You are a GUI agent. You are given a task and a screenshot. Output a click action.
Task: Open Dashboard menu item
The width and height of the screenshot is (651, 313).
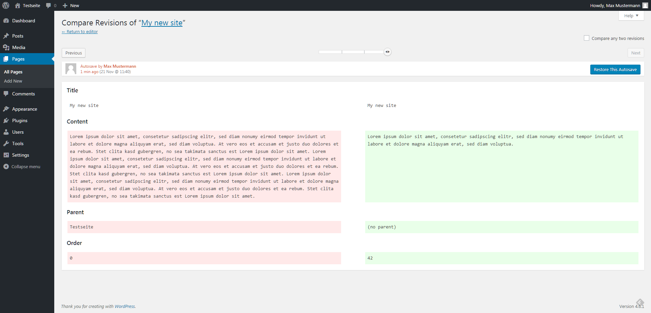(x=27, y=21)
